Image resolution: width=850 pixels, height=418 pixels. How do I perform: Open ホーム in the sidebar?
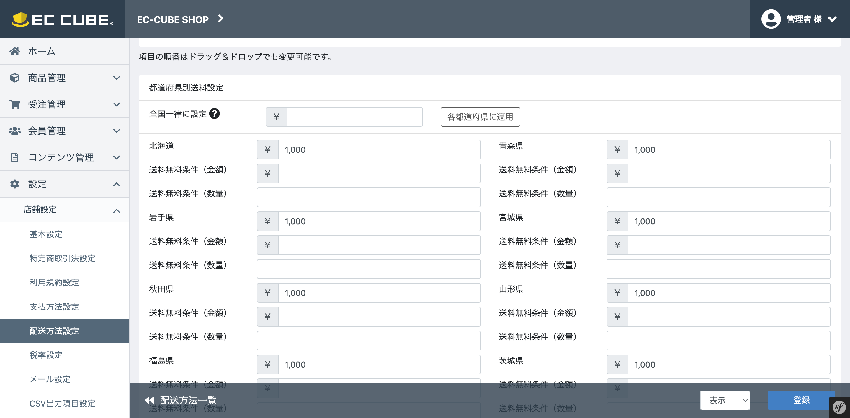click(x=65, y=51)
